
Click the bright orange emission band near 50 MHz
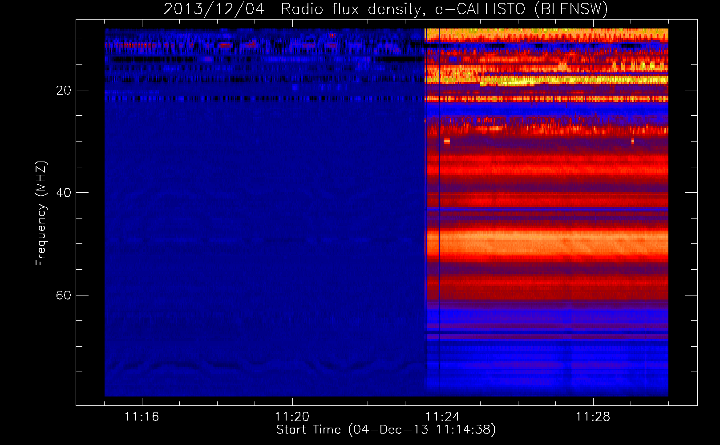pyautogui.click(x=547, y=243)
